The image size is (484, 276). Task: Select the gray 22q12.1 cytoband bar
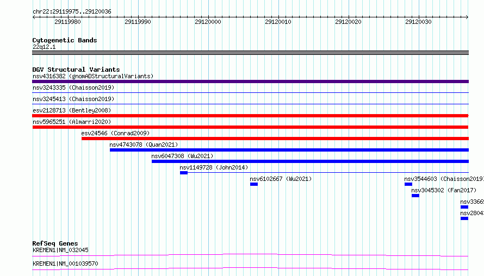250,53
